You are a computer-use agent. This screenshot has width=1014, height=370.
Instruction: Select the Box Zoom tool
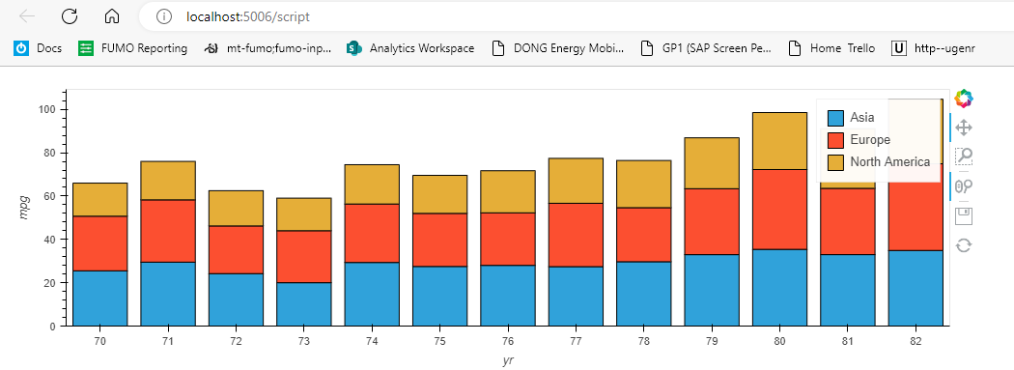(x=964, y=157)
